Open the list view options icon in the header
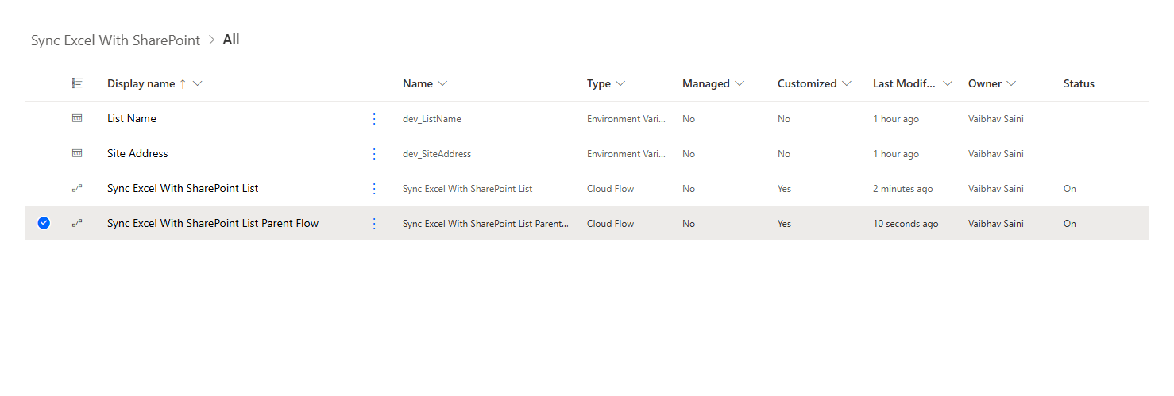Screen dimensions: 1174x396 [x=77, y=83]
